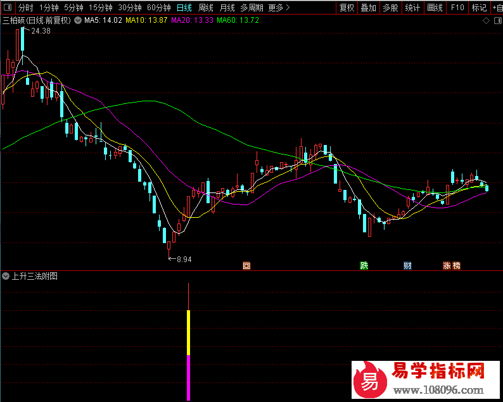The width and height of the screenshot is (503, 402).
Task: Toggle the 复权 price adjustment button
Action: [x=347, y=8]
